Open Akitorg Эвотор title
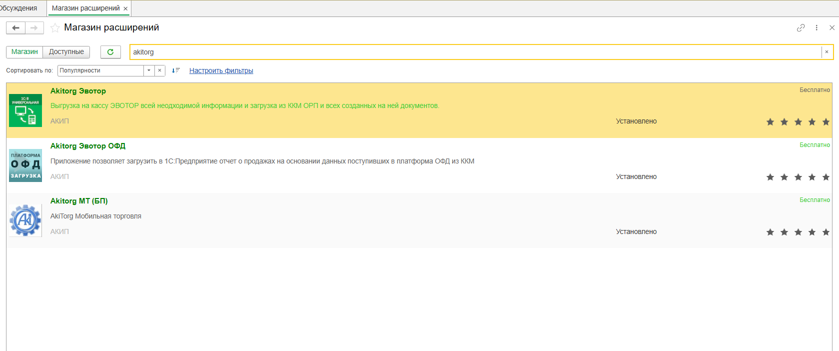839x351 pixels. pos(78,91)
